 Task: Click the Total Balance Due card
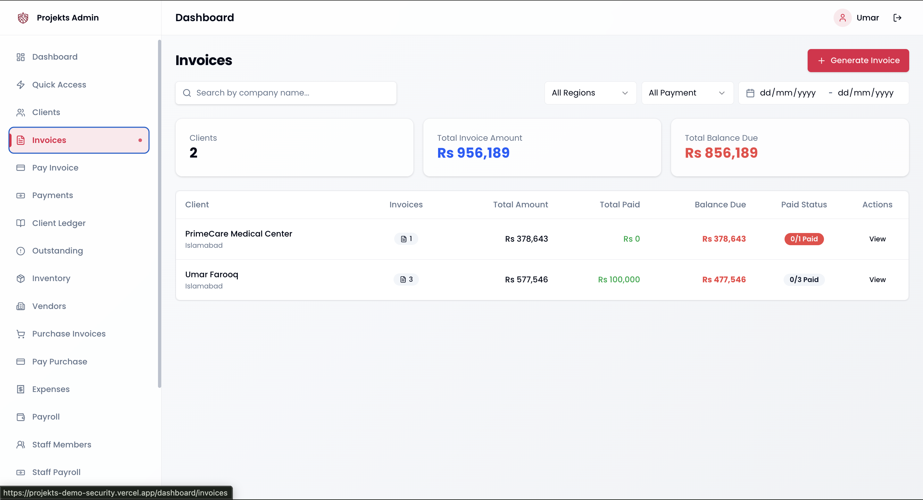789,147
